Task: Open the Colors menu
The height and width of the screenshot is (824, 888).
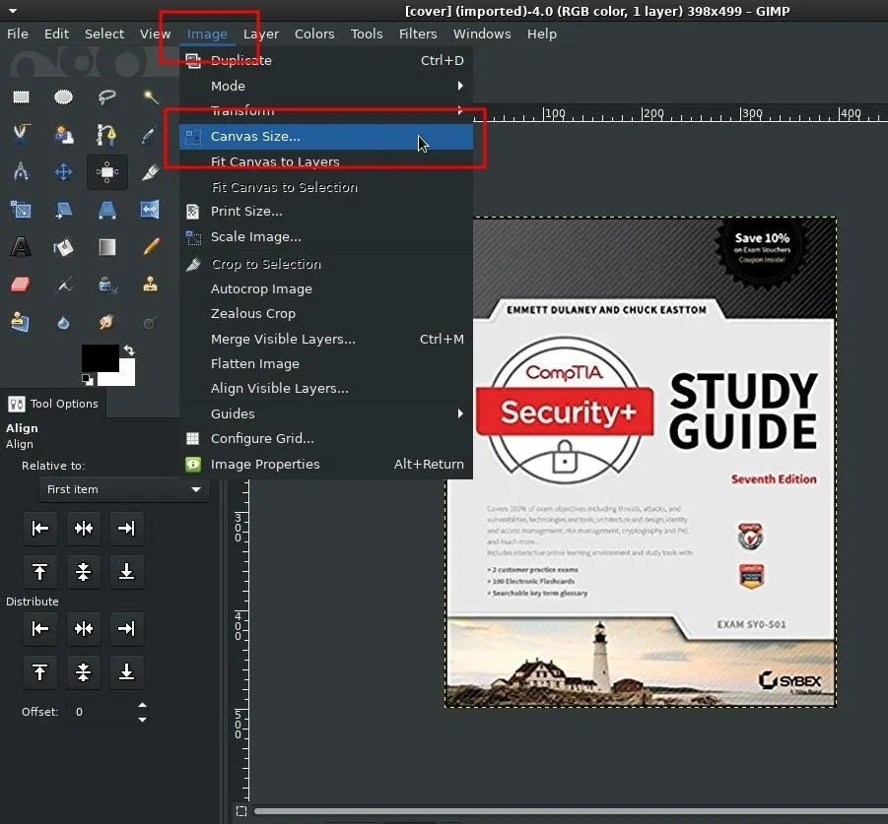Action: 314,33
